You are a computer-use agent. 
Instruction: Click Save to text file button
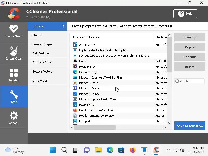[190, 126]
